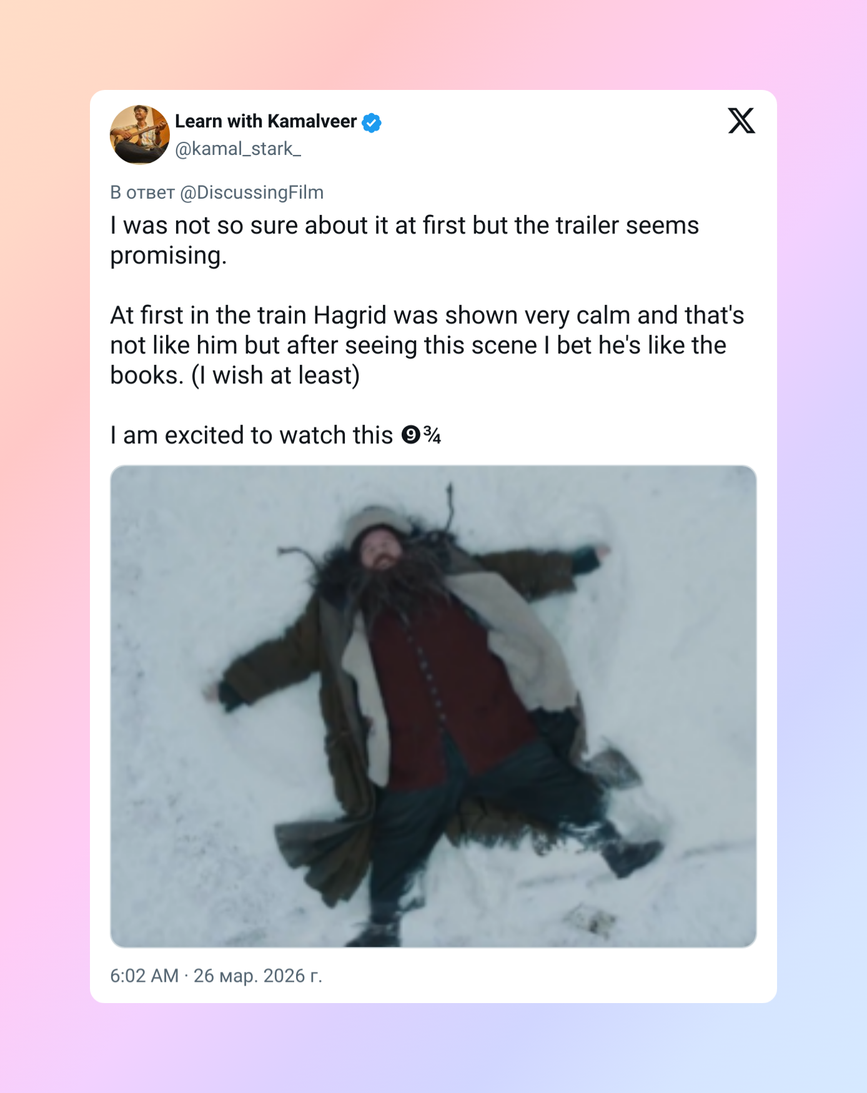Click the 6:02 AM timestamp

pyautogui.click(x=144, y=976)
